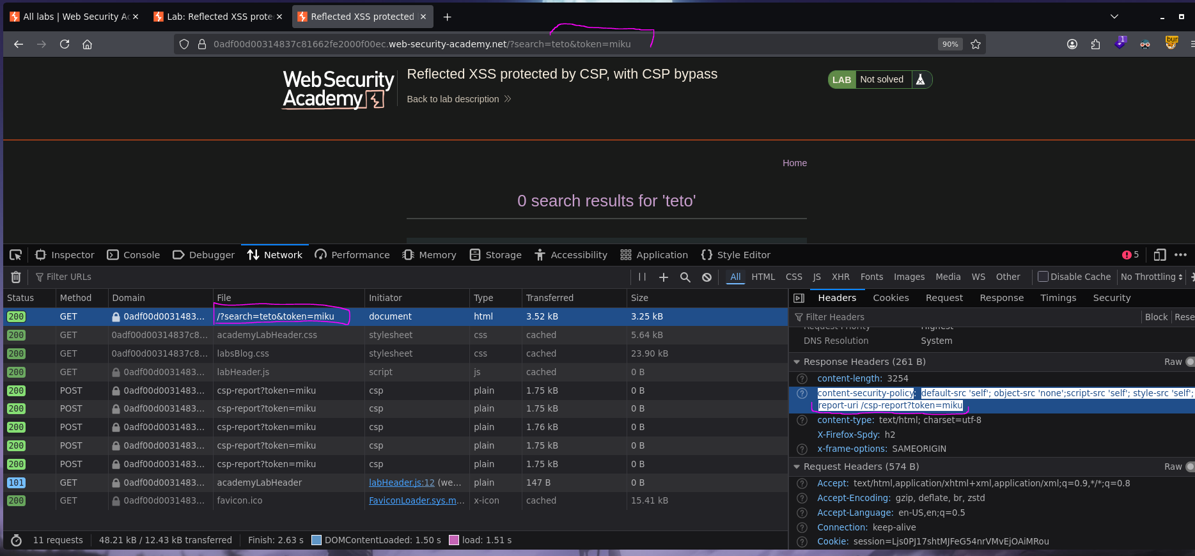Image resolution: width=1195 pixels, height=556 pixels.
Task: Clear network log with trash icon
Action: (x=16, y=277)
